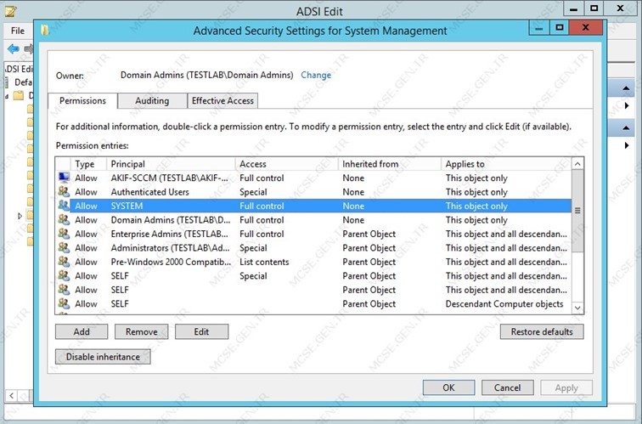Click the blue Back arrow in ADSI Edit
This screenshot has width=642, height=424.
click(14, 49)
